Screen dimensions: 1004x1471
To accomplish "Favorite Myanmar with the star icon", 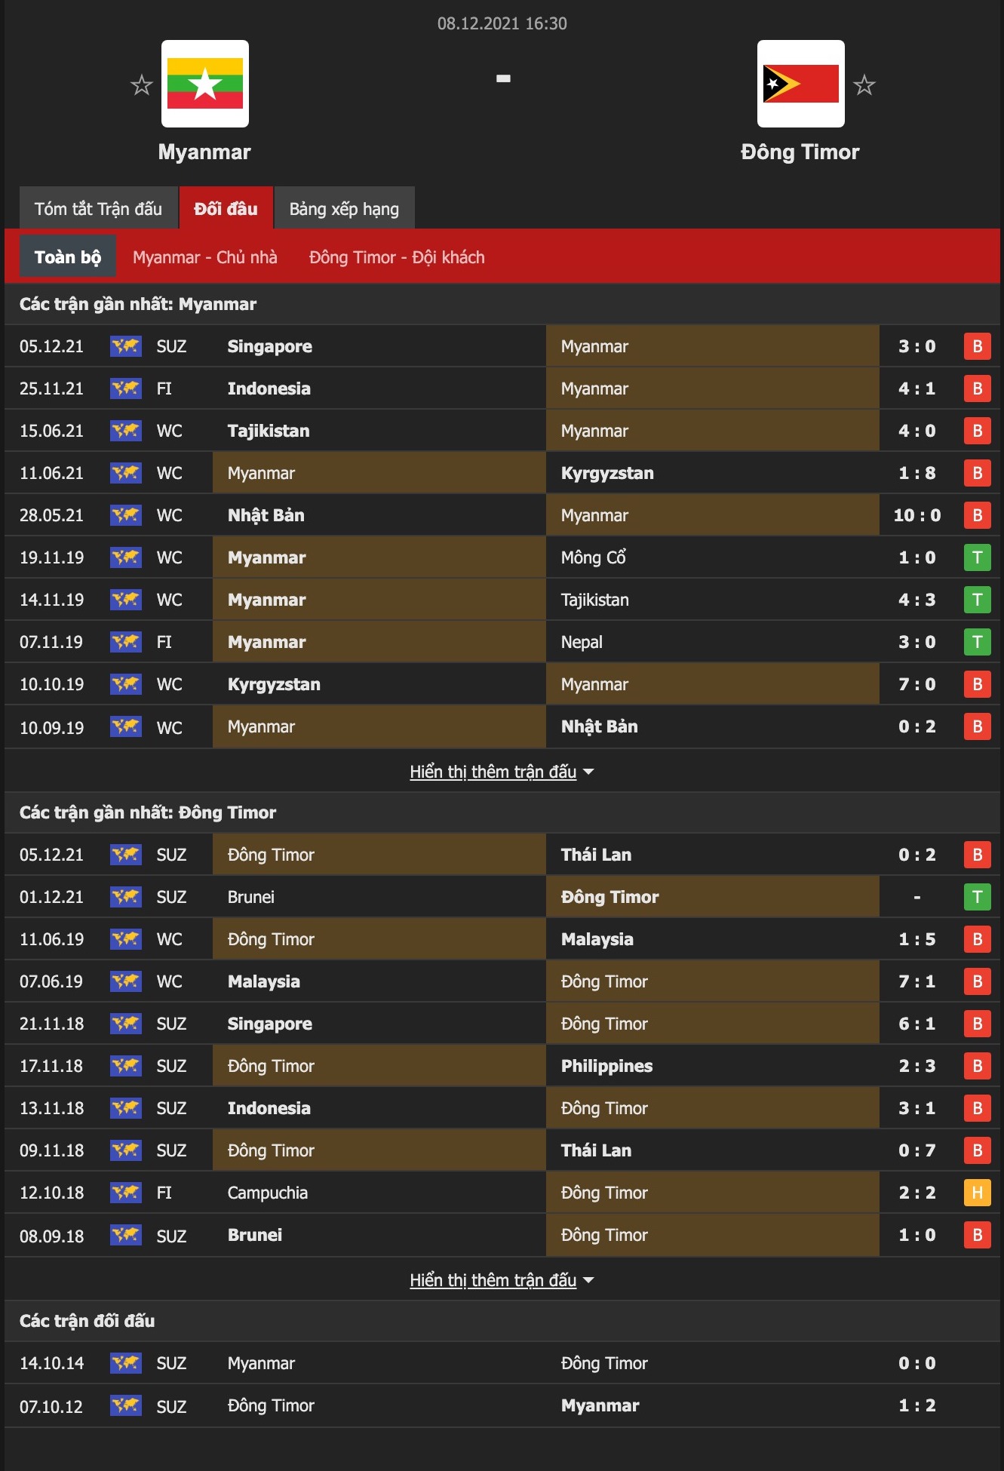I will 141,84.
